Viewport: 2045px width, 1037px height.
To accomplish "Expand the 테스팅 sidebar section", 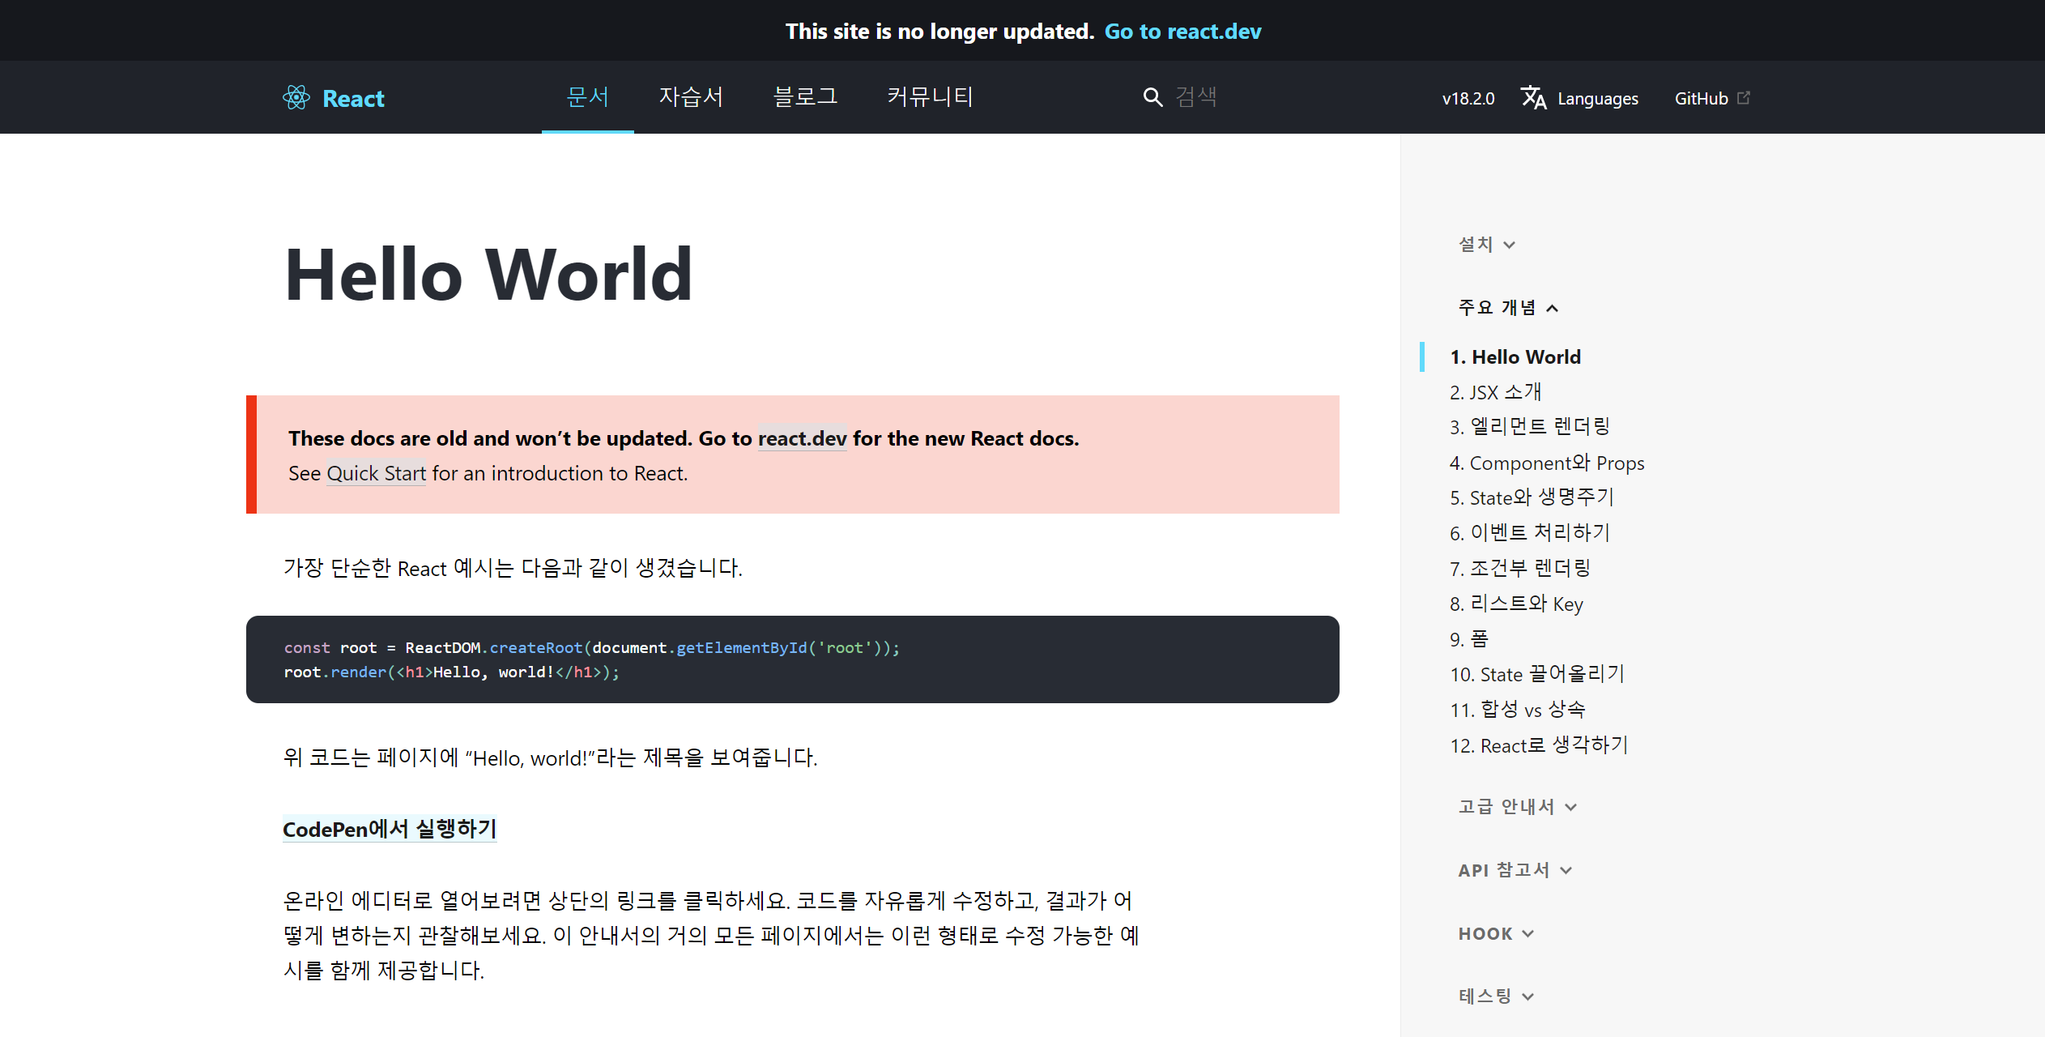I will click(x=1495, y=996).
